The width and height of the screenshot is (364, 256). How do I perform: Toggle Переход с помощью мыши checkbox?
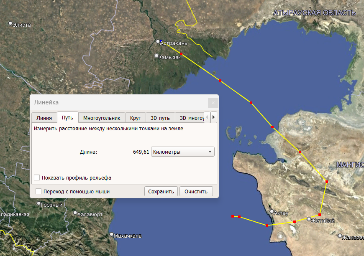[x=38, y=191]
